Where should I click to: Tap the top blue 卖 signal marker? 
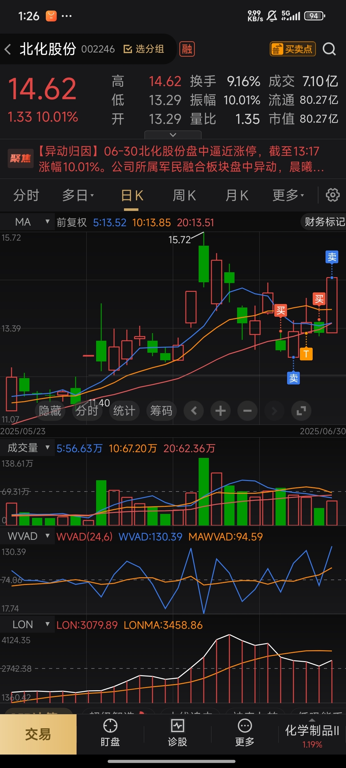tap(332, 257)
